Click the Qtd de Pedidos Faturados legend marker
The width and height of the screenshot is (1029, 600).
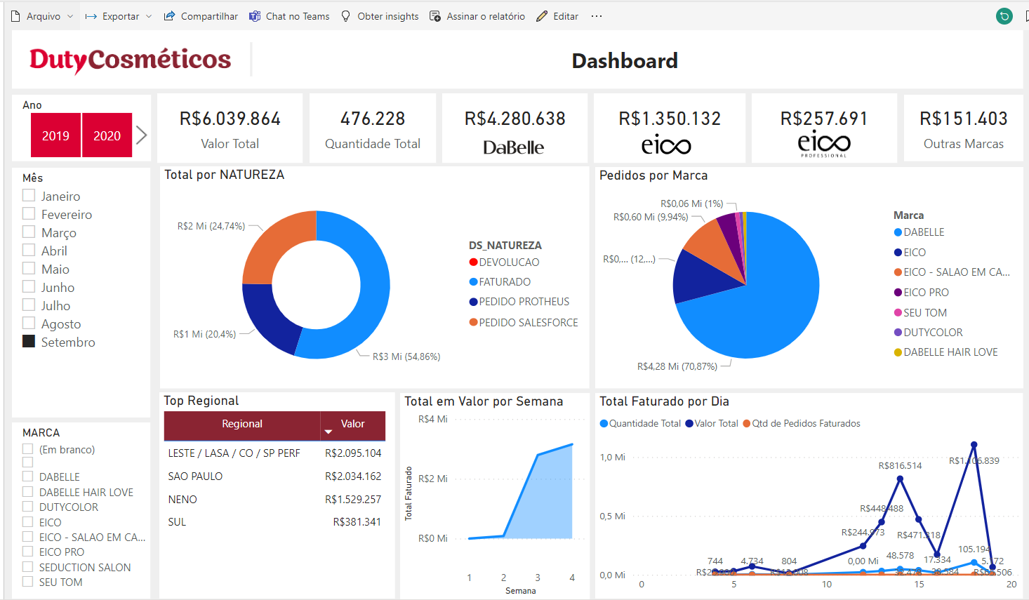pyautogui.click(x=747, y=423)
